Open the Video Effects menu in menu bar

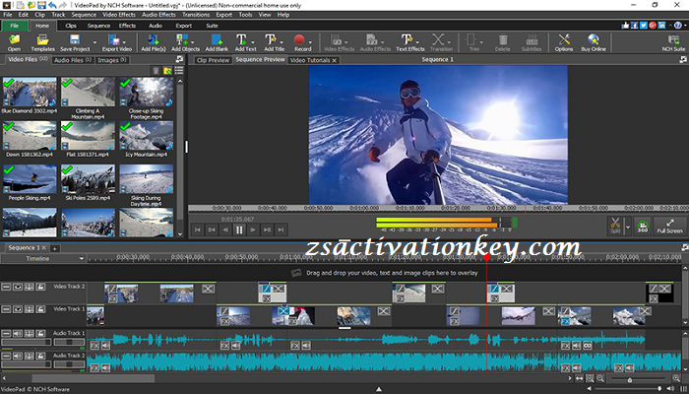119,15
